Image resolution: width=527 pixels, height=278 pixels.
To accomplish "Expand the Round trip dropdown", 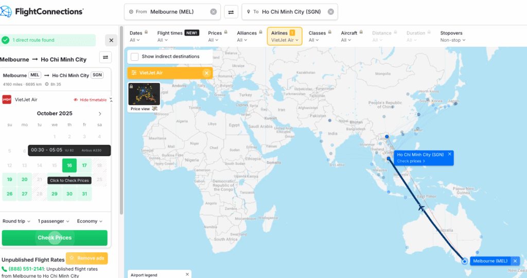I will tap(16, 221).
